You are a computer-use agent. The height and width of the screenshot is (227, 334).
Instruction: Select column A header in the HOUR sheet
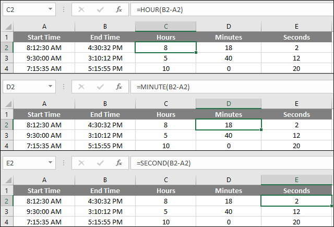coord(44,27)
